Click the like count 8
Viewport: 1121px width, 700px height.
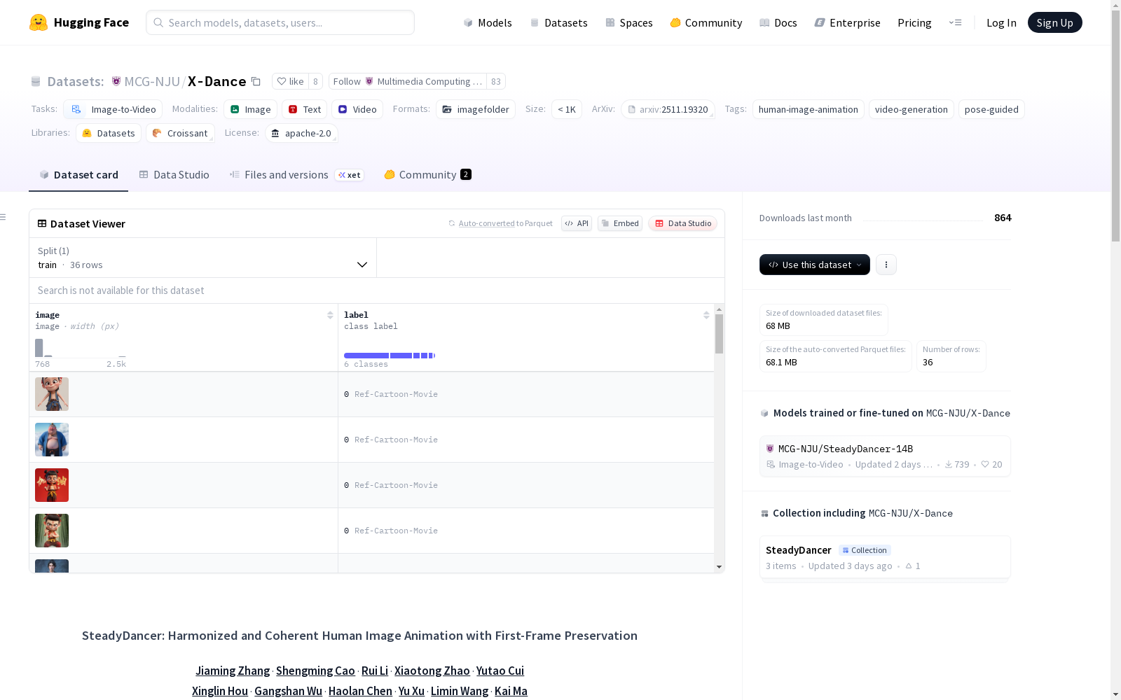(315, 81)
